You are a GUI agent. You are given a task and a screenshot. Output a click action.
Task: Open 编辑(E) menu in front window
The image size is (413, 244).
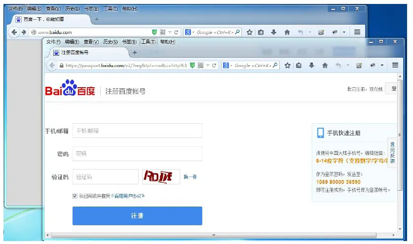pos(72,41)
